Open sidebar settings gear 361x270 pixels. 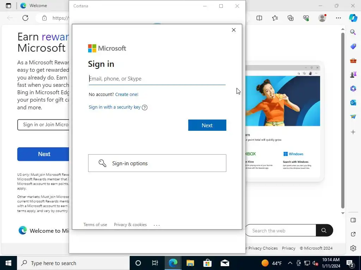point(353,248)
